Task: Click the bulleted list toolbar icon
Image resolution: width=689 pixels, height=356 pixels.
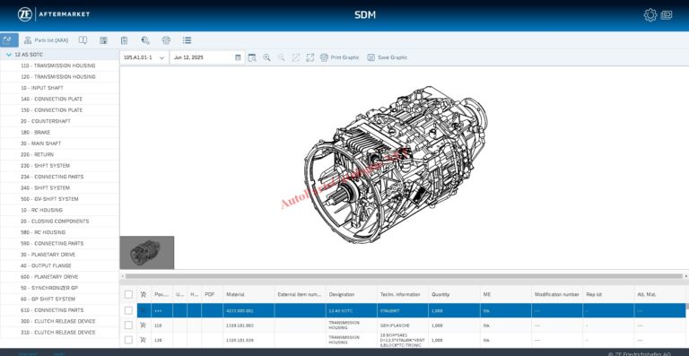Action: click(188, 40)
